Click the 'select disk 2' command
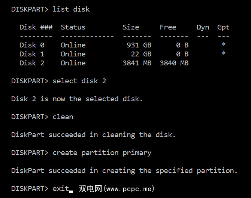251x198 pixels. pyautogui.click(x=79, y=81)
